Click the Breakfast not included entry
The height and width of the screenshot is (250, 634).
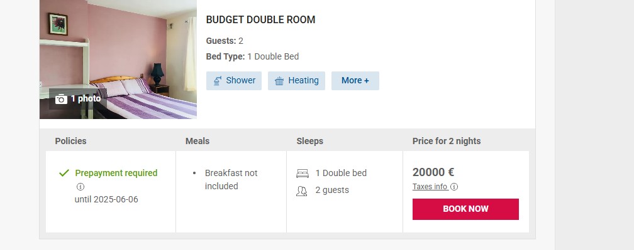(231, 180)
